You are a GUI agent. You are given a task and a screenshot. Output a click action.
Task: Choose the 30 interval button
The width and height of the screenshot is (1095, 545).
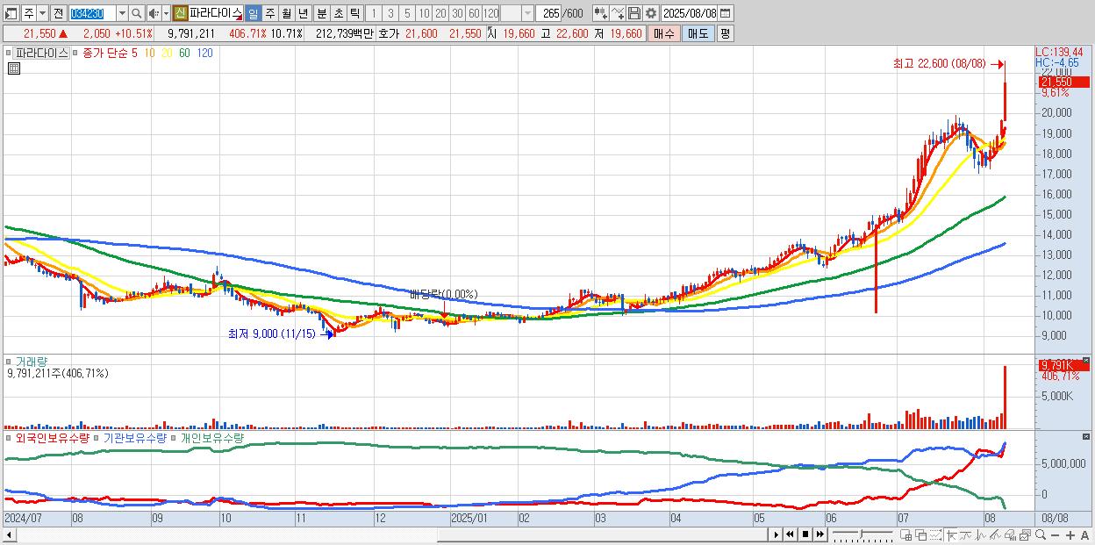pos(457,13)
